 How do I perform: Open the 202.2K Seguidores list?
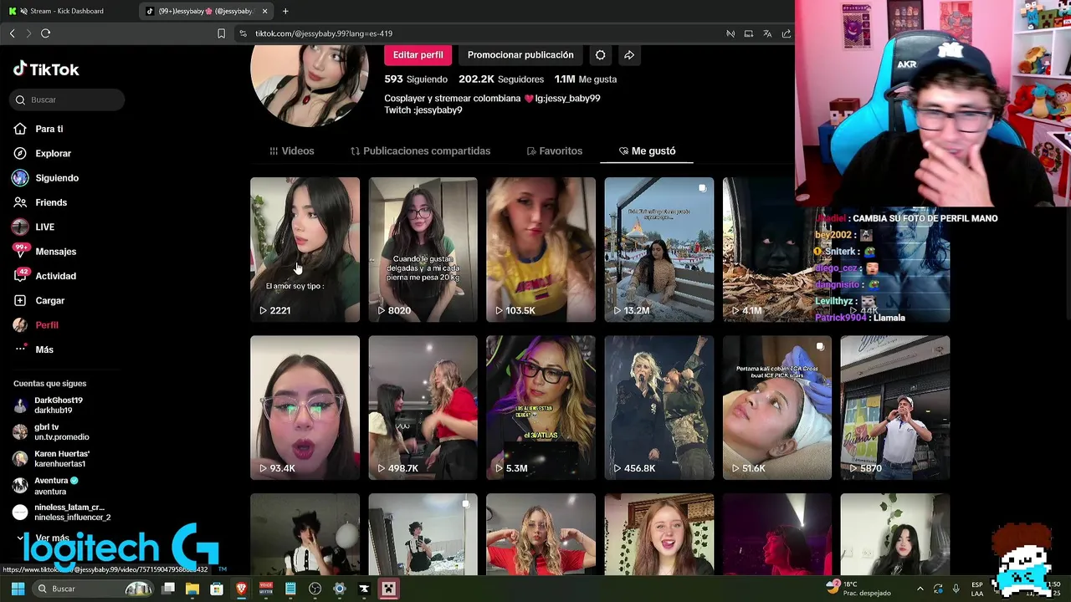pyautogui.click(x=501, y=79)
